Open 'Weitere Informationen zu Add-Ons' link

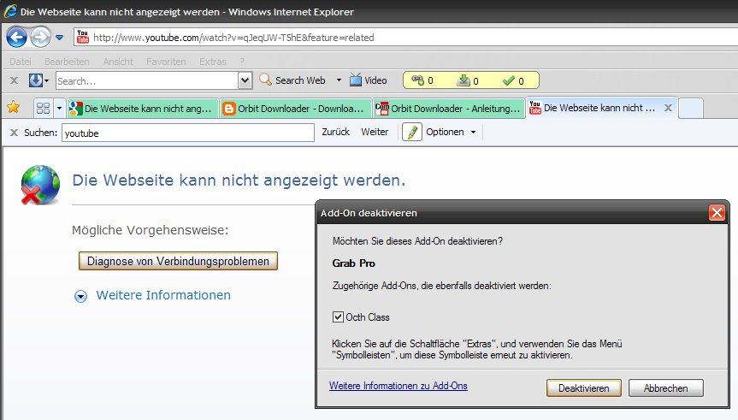click(399, 386)
